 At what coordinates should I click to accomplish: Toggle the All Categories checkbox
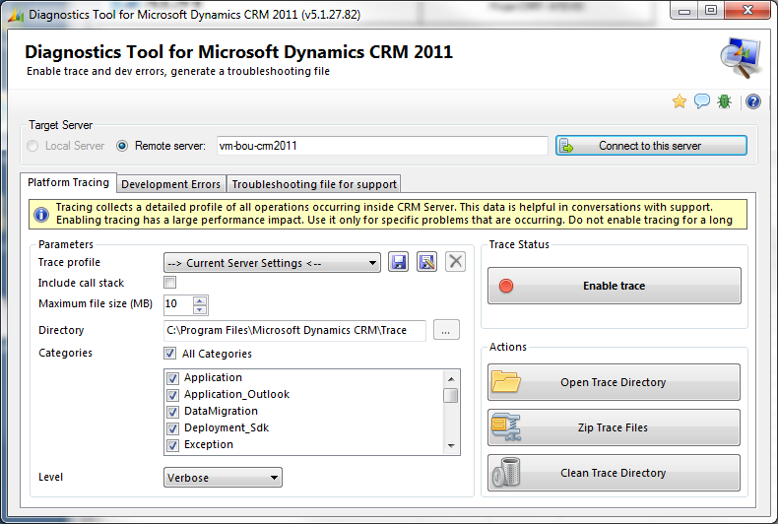click(169, 354)
